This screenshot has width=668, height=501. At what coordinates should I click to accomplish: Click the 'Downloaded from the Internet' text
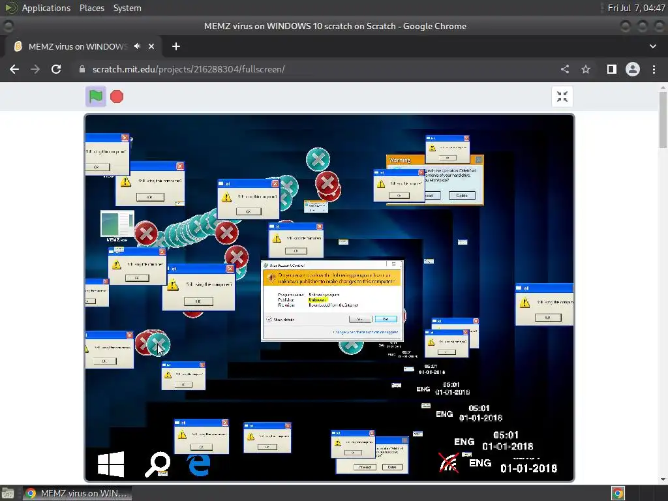pyautogui.click(x=333, y=305)
